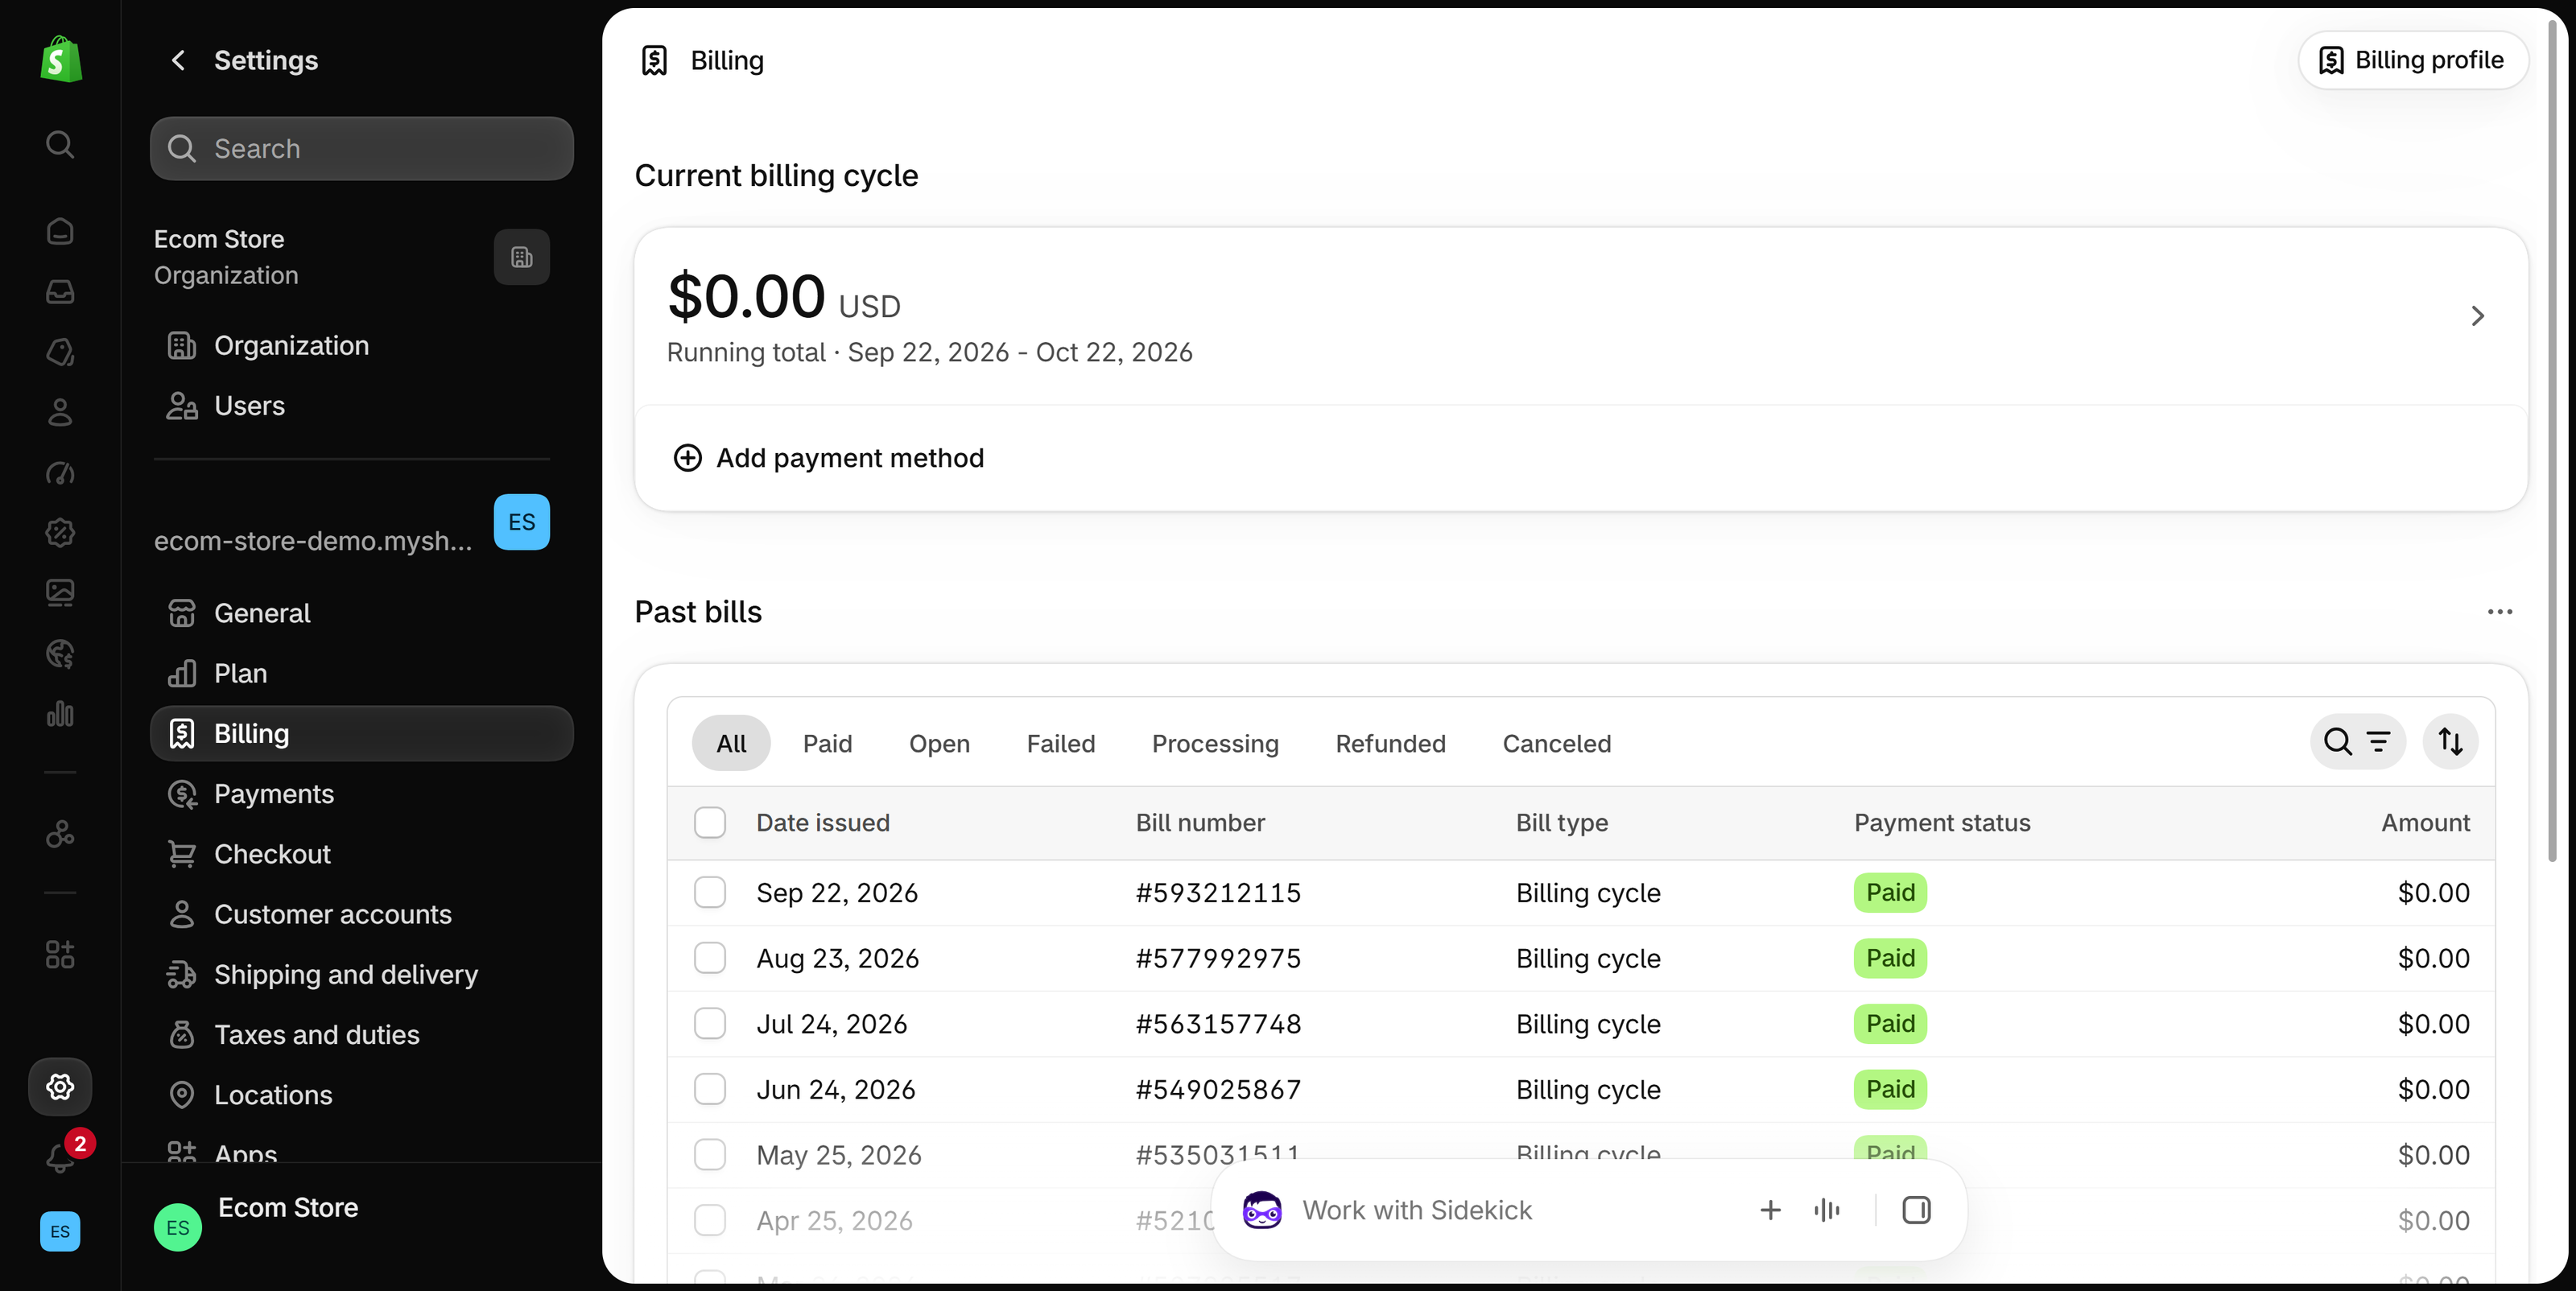Screen dimensions: 2576x1291
Task: Open search and filter in Past bills
Action: coord(2357,742)
